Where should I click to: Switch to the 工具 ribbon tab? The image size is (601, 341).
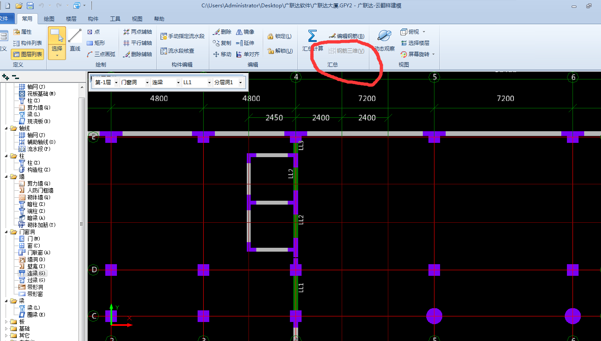coord(115,19)
